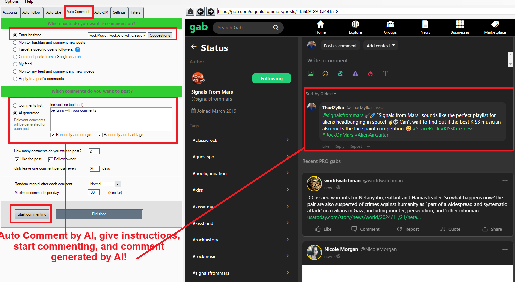Image resolution: width=515 pixels, height=282 pixels.
Task: Open Gab Home page
Action: pyautogui.click(x=321, y=27)
